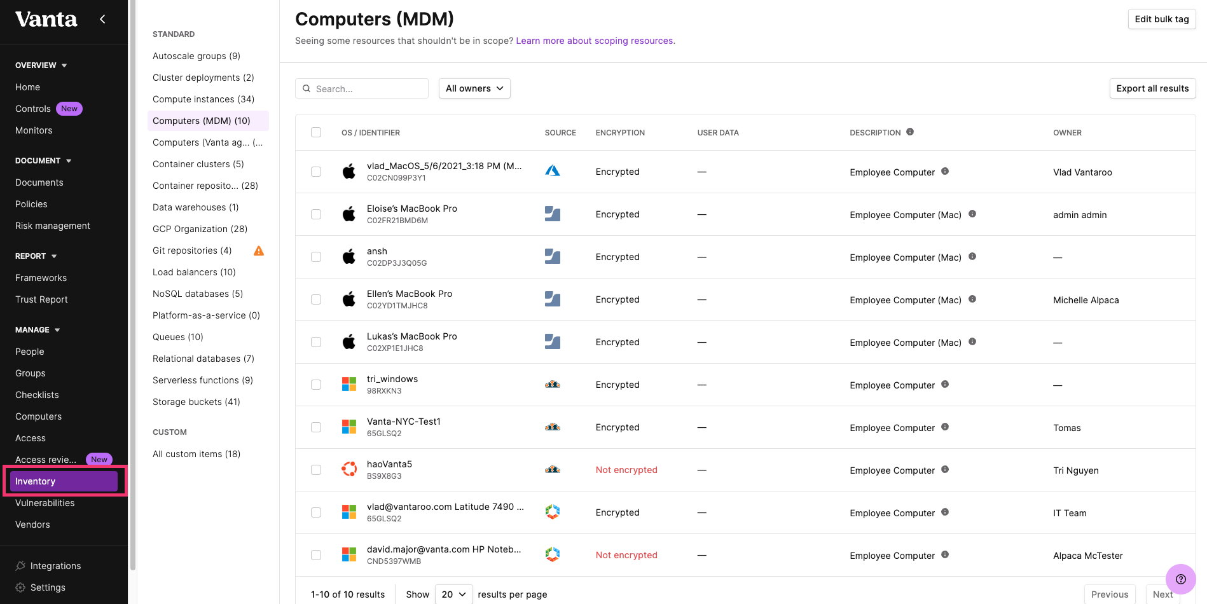
Task: Collapse the DOCUMENT section
Action: click(43, 161)
